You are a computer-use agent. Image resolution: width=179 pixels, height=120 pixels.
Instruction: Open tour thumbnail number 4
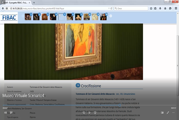53,17
